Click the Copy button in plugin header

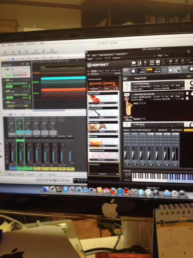[x=159, y=56]
